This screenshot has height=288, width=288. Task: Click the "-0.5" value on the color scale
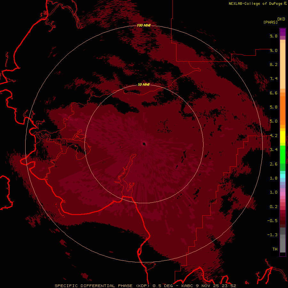pos(272,221)
